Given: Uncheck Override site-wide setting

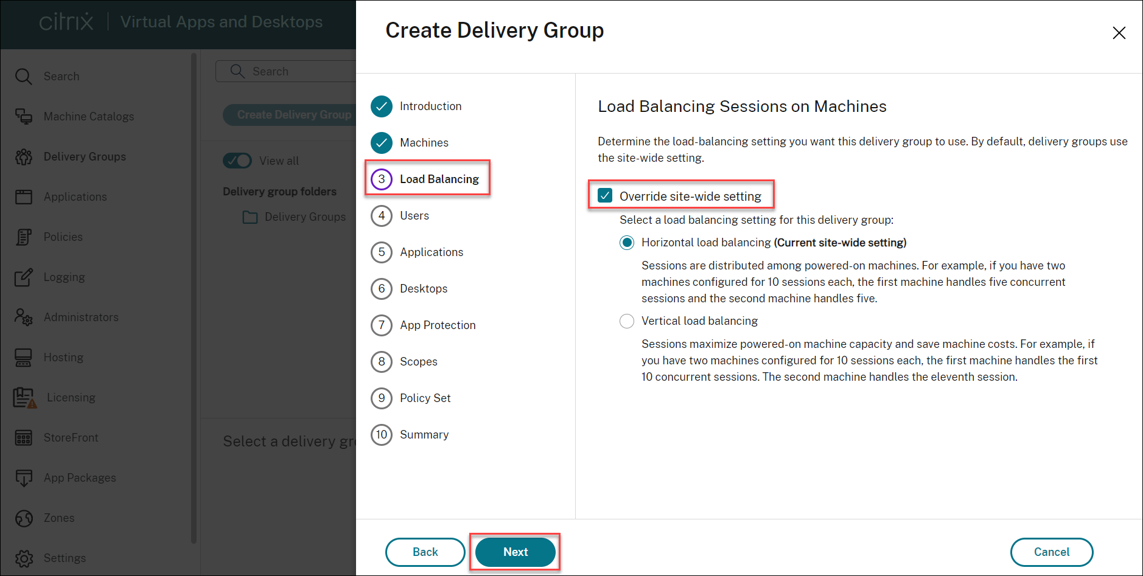Looking at the screenshot, I should pos(605,195).
